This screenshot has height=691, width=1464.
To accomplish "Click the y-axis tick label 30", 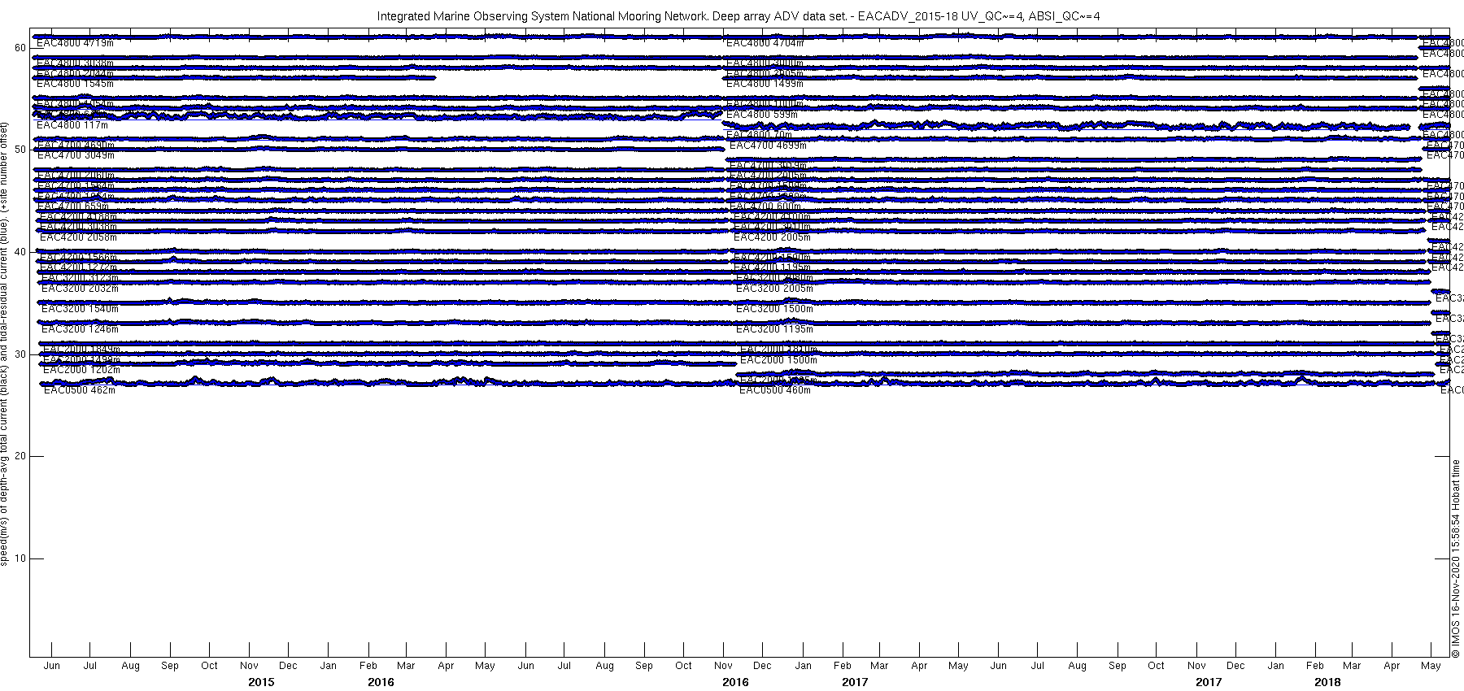I will click(x=20, y=354).
